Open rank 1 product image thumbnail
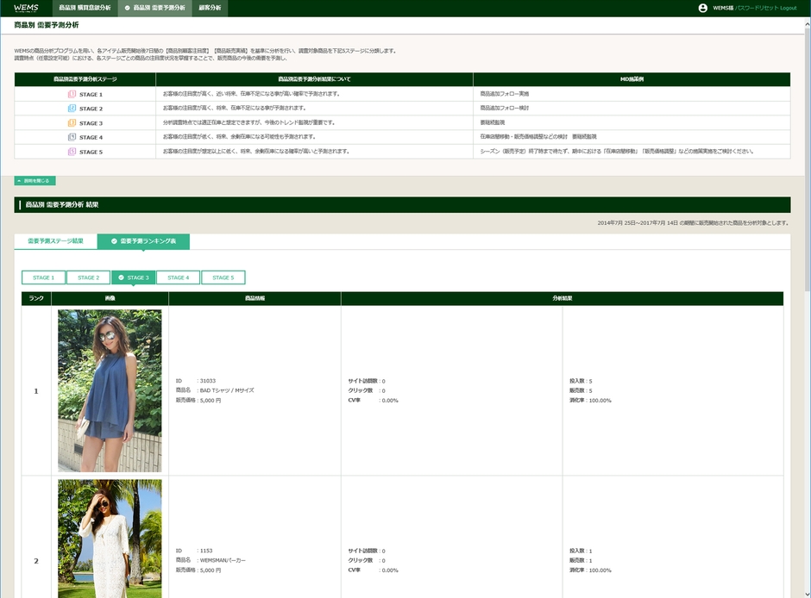 tap(110, 390)
